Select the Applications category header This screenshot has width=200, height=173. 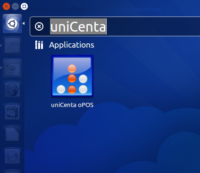72,45
